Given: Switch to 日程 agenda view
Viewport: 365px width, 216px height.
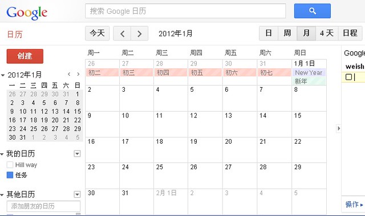Looking at the screenshot, I should coord(350,33).
